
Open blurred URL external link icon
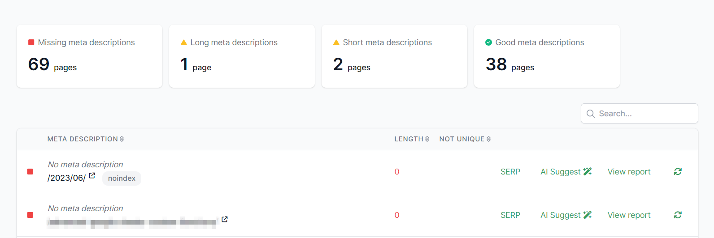tap(225, 219)
